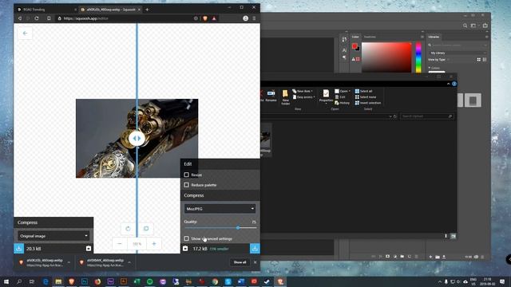
Task: Open Easy access dropdown in Explorer
Action: [x=303, y=97]
